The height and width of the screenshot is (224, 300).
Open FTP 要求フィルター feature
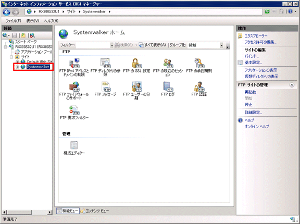74,113
